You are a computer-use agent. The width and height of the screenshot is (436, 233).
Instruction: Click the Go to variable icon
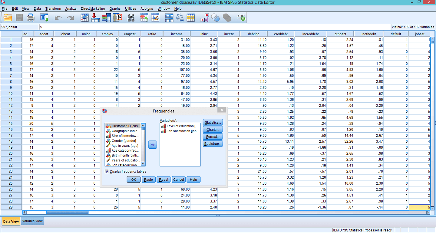[96, 18]
